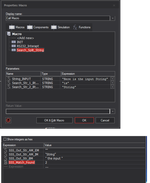Image resolution: width=150 pixels, height=183 pixels.
Task: Click the String_INPUT parameter name
Action: (x=21, y=79)
